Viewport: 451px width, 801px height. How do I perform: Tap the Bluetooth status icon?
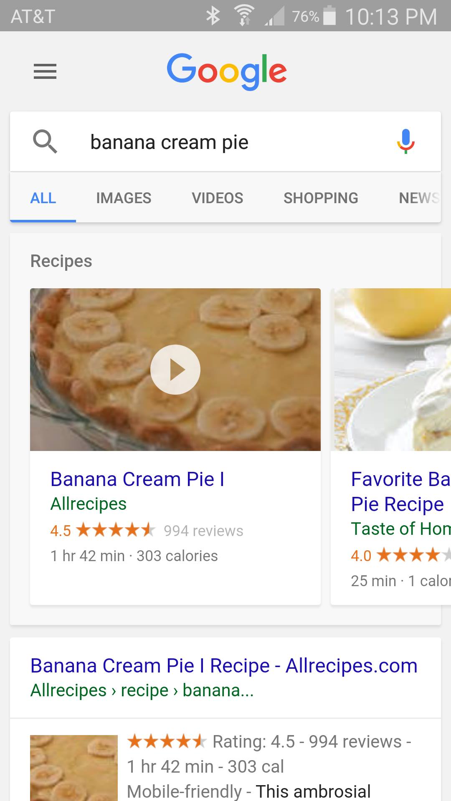(x=213, y=16)
